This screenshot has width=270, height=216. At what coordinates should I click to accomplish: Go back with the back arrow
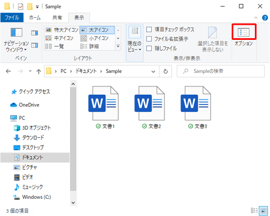click(8, 72)
